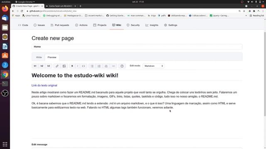Viewport: 266px width, 149px height.
Task: Open the Activities overview
Action: click(x=6, y=2)
